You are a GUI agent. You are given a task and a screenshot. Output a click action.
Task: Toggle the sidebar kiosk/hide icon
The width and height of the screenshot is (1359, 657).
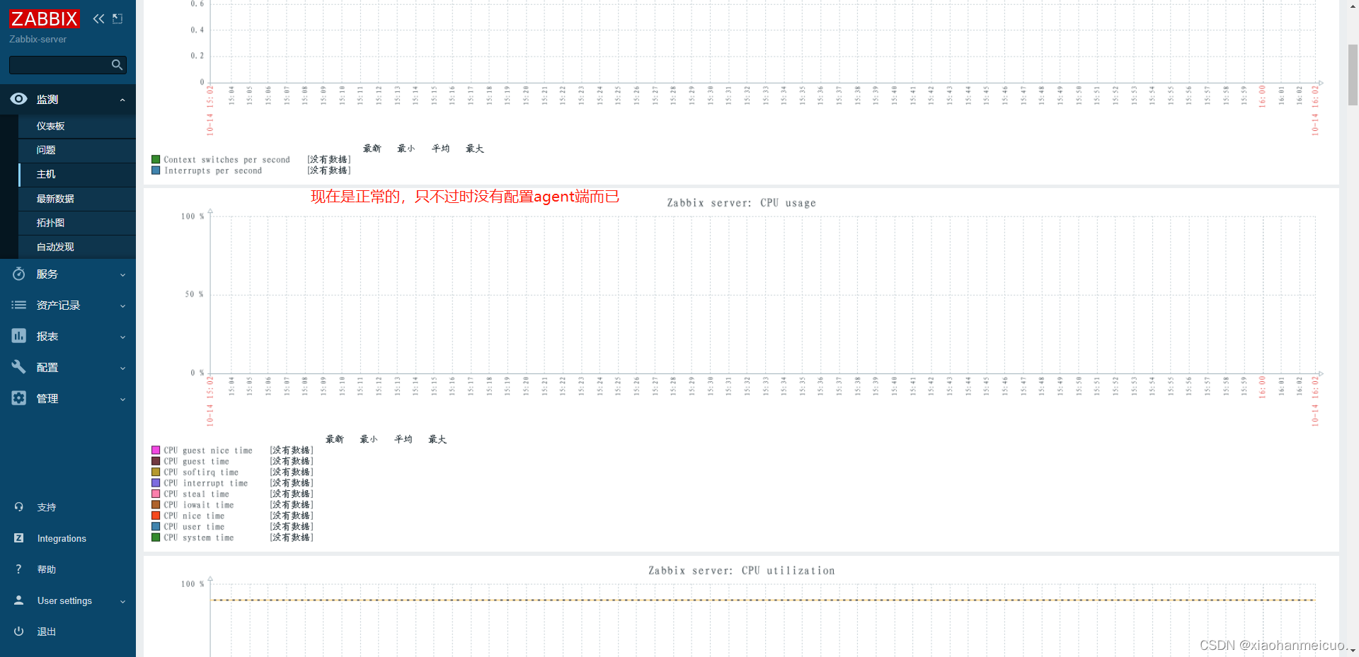117,19
